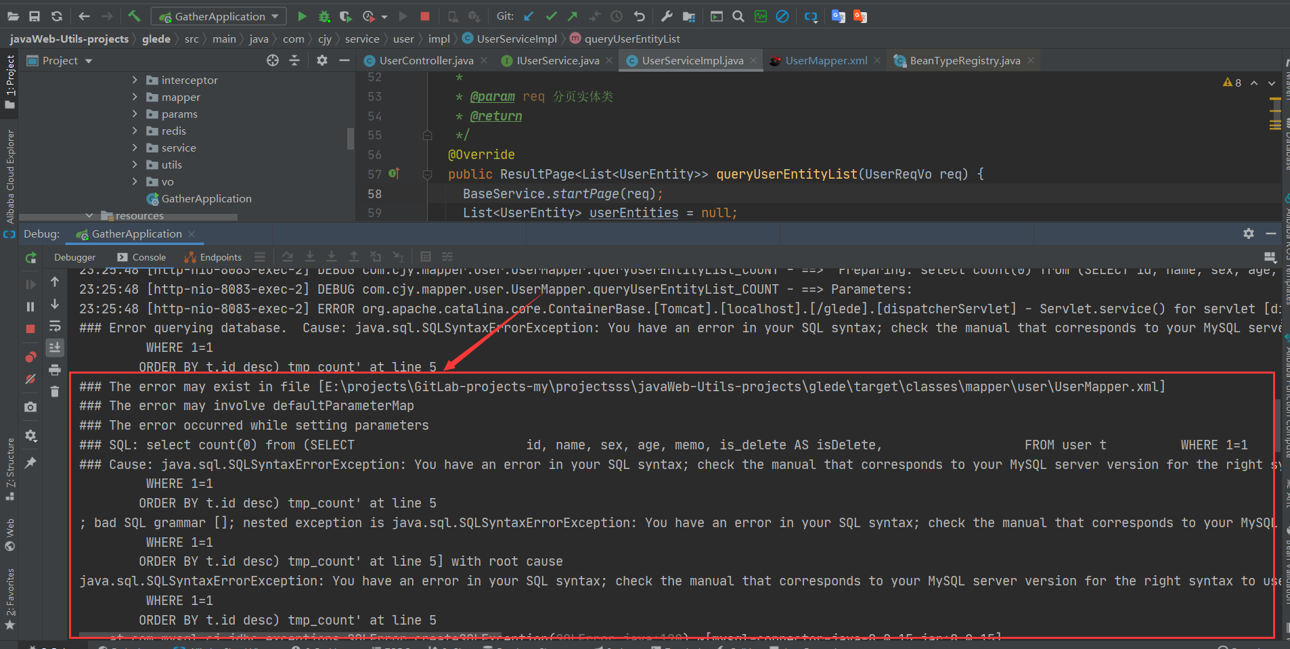Toggle scroll to end of console
Image resolution: width=1290 pixels, height=649 pixels.
point(55,348)
